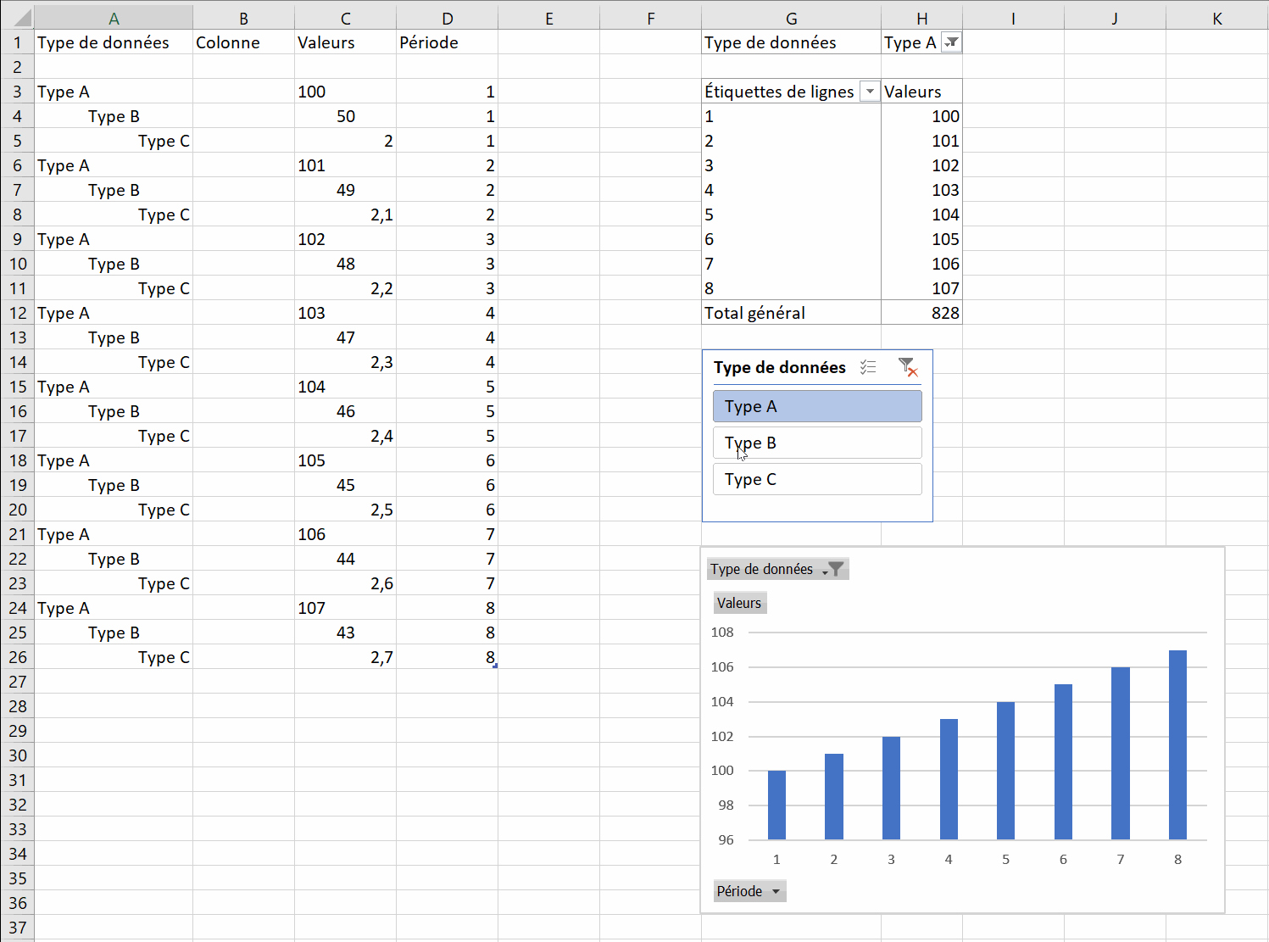The image size is (1269, 942).
Task: Select Type A in the slicer
Action: (817, 406)
